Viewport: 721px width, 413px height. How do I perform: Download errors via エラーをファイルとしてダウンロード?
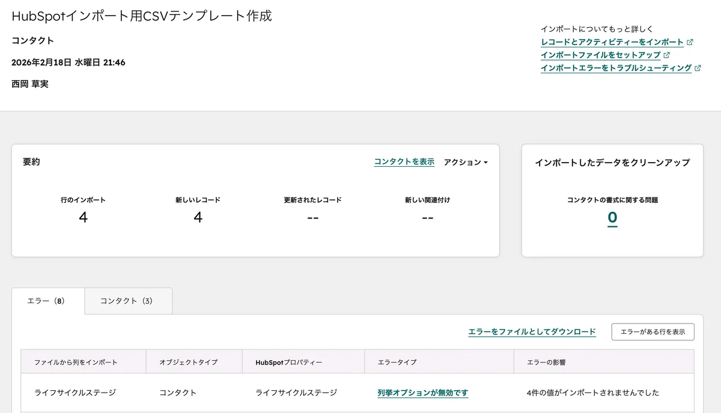click(531, 331)
